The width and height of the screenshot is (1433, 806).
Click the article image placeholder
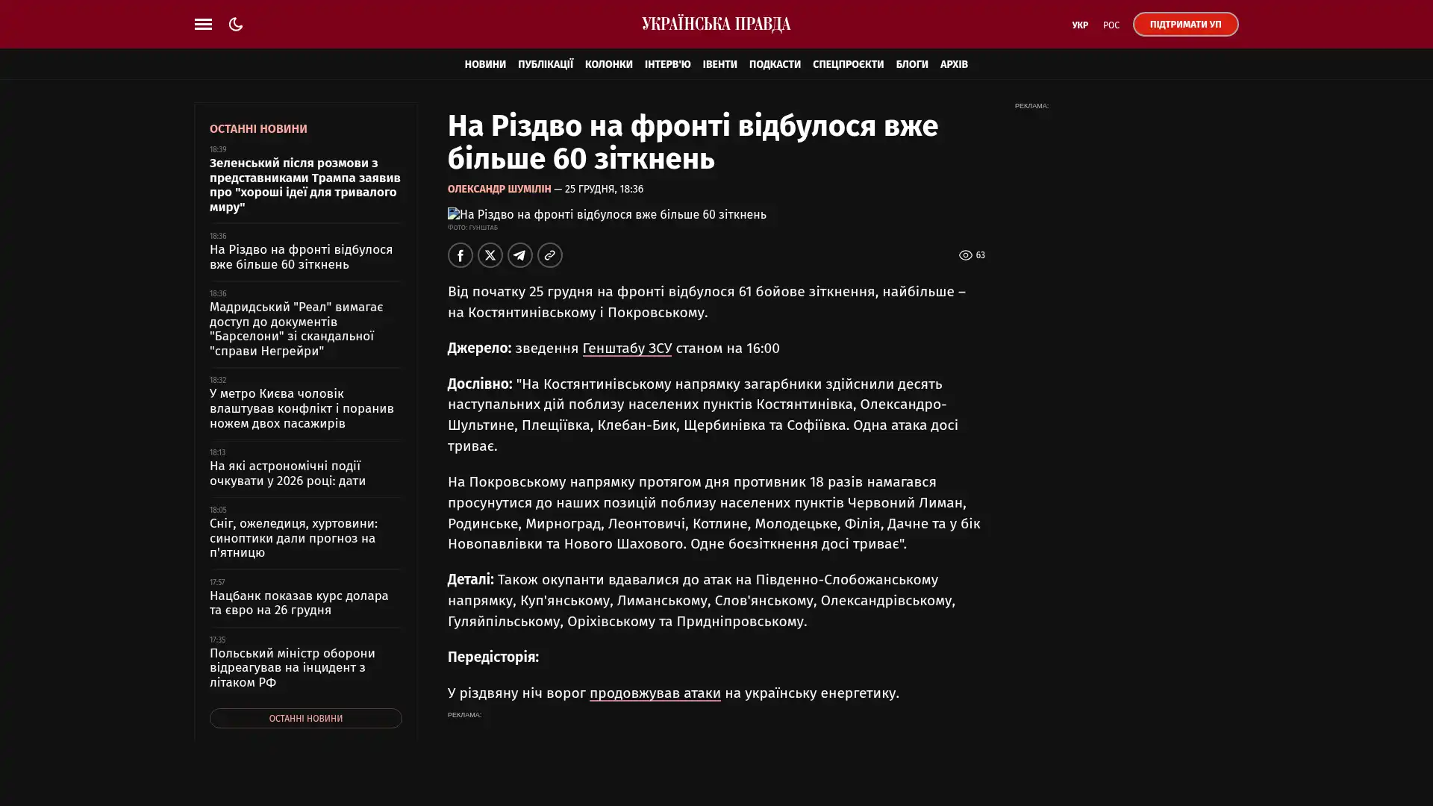(606, 214)
